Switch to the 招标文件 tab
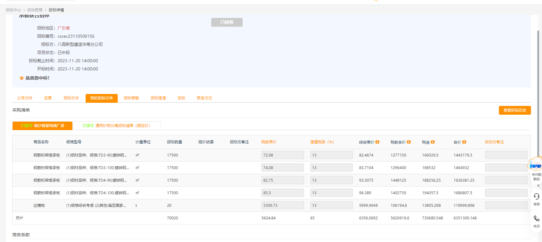 (x=71, y=98)
